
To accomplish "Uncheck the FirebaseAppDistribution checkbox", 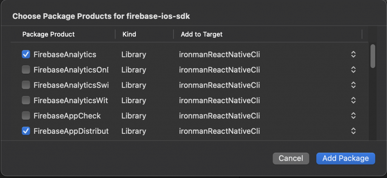I will pos(26,131).
